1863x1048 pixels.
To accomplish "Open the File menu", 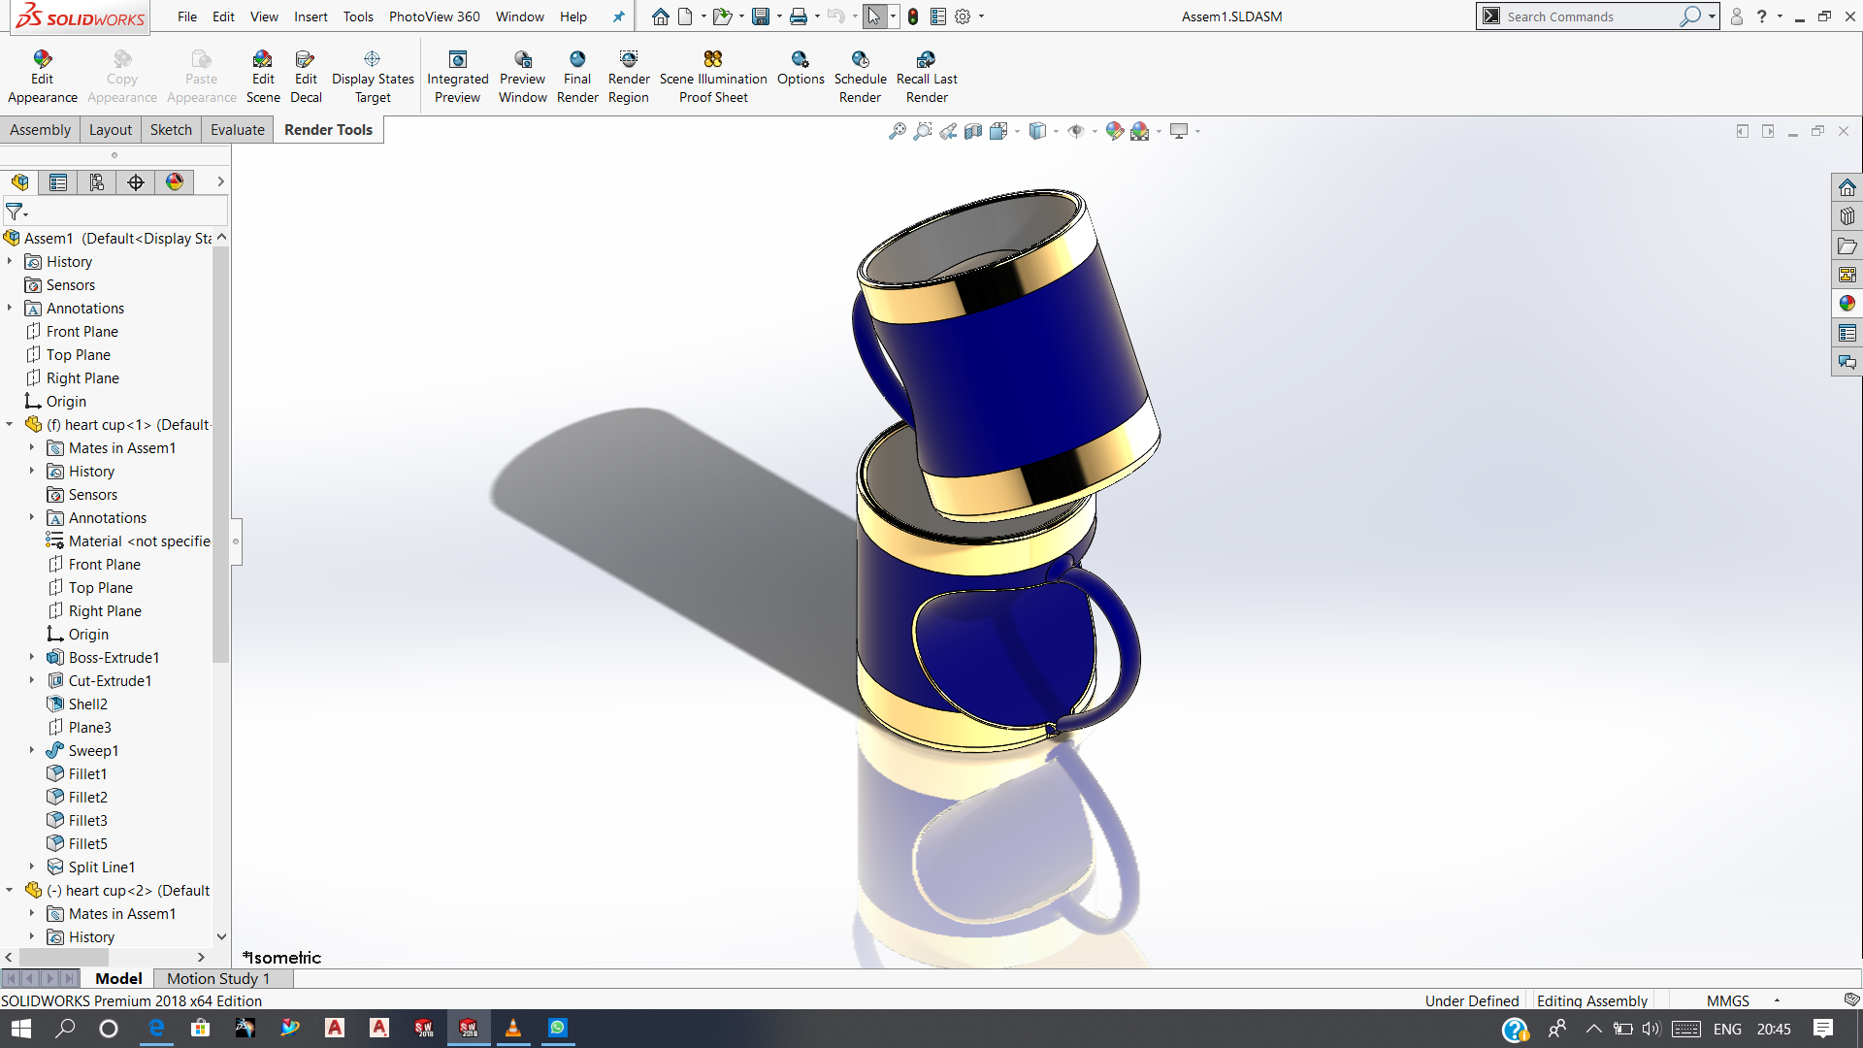I will [x=187, y=16].
